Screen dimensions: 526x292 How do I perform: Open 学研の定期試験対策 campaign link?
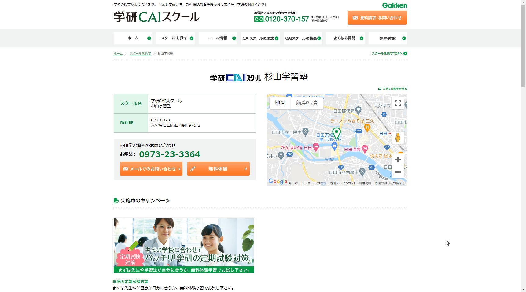pos(131,282)
